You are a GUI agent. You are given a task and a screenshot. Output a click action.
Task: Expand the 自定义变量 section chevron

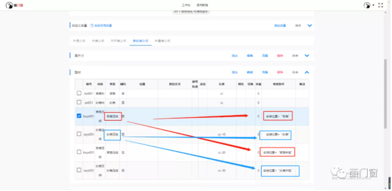pyautogui.click(x=310, y=25)
